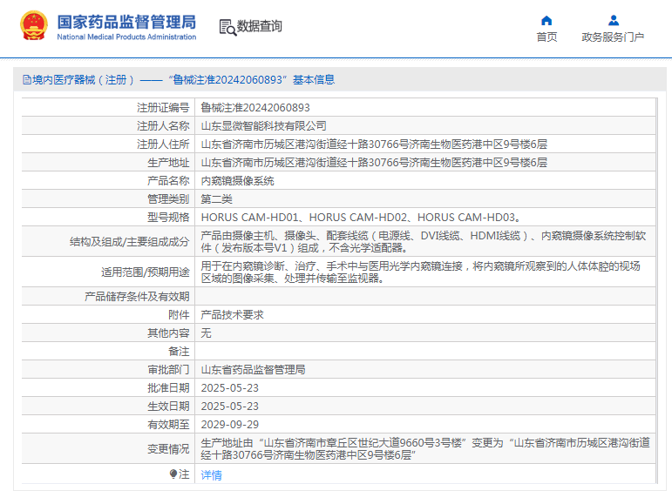672x504 pixels.
Task: Click the HORUS CAM-HD01 model specification text
Action: pos(251,218)
